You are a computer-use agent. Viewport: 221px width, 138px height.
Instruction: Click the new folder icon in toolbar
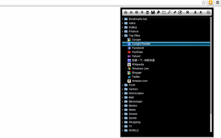164,12
